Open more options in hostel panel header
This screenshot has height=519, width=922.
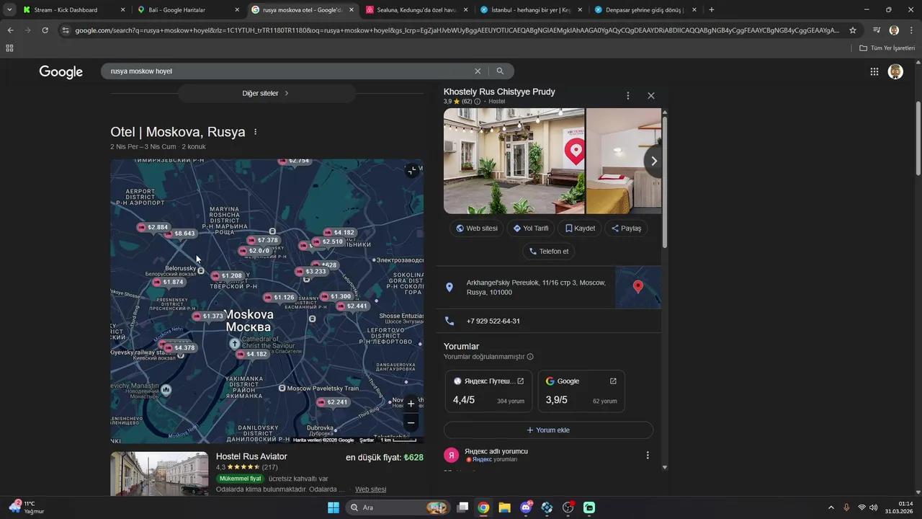click(627, 96)
